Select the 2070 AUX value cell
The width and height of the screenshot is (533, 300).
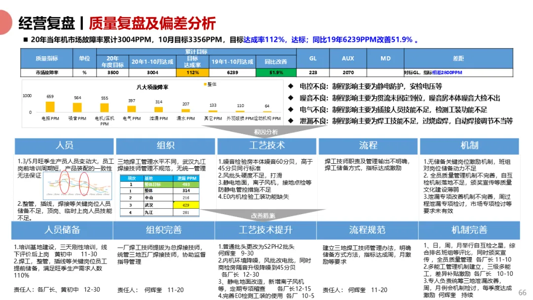point(348,73)
